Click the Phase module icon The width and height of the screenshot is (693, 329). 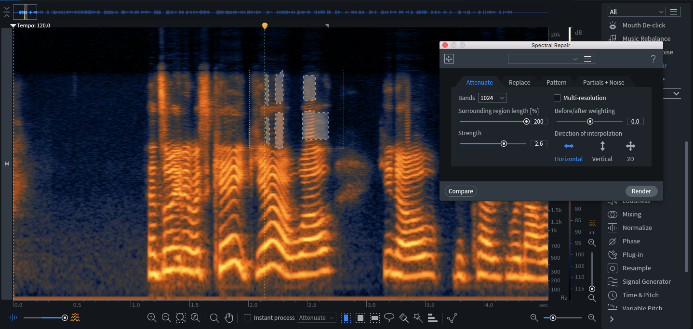pyautogui.click(x=613, y=241)
